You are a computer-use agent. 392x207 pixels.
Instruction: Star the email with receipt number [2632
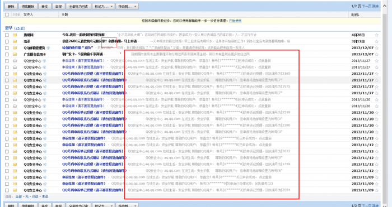[x=377, y=151]
